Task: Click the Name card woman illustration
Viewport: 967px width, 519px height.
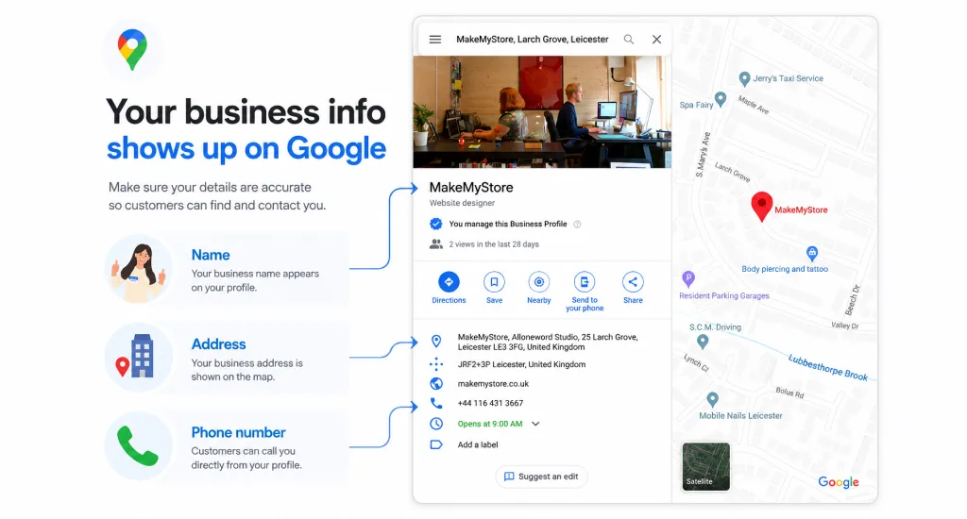Action: (139, 269)
